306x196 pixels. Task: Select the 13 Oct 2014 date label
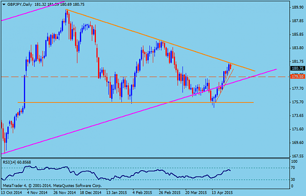tap(12, 193)
